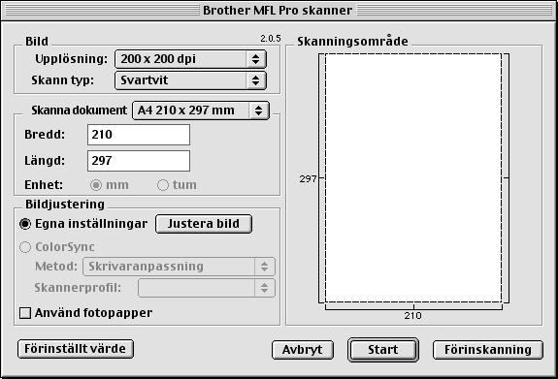Select the ColorSync radio button

coord(25,247)
